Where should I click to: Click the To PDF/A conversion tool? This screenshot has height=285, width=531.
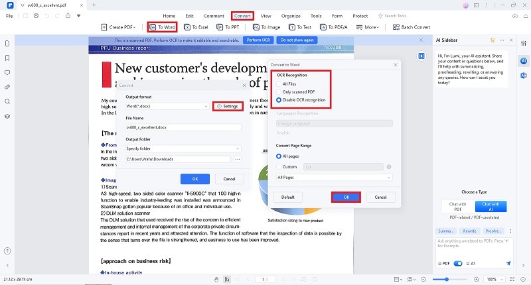[334, 27]
